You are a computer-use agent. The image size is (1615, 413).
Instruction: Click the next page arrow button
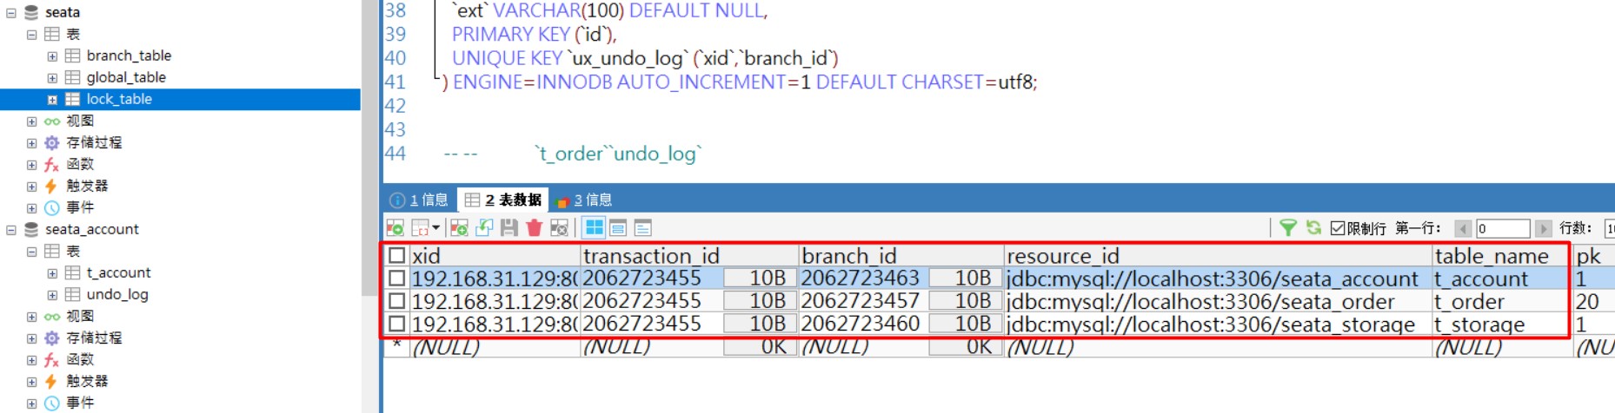(1543, 228)
